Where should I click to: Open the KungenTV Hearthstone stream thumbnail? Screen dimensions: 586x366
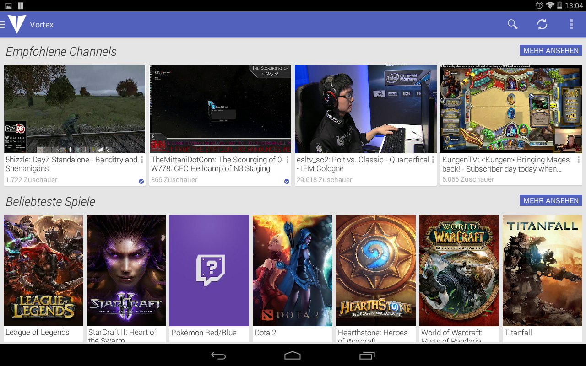click(x=511, y=109)
